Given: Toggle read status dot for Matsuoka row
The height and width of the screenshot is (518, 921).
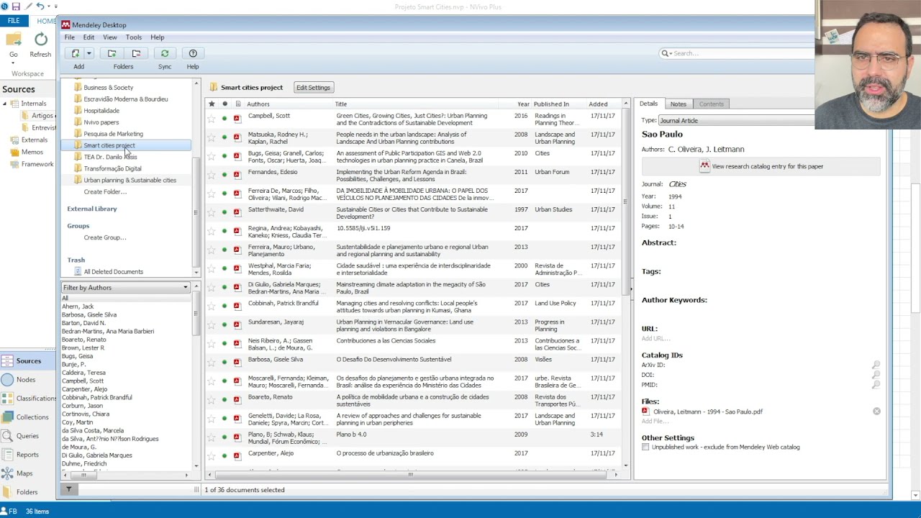Looking at the screenshot, I should point(224,137).
